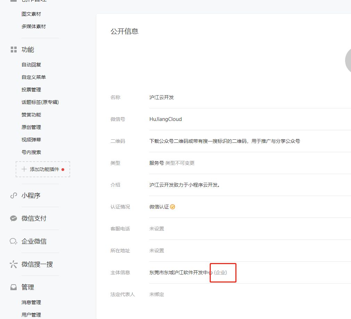Click the plus icon beside 添加功能插件
This screenshot has width=351, height=319.
24,169
